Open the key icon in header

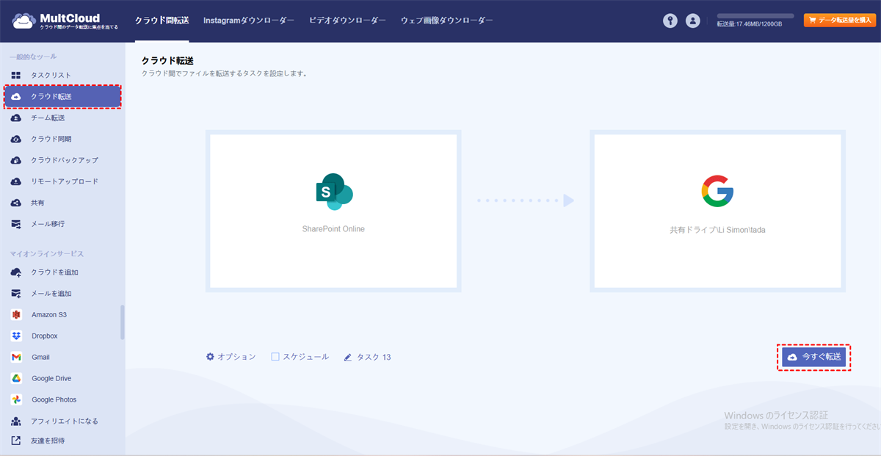[670, 21]
